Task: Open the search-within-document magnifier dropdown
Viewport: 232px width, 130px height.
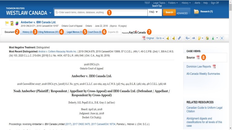Action: 188,38
